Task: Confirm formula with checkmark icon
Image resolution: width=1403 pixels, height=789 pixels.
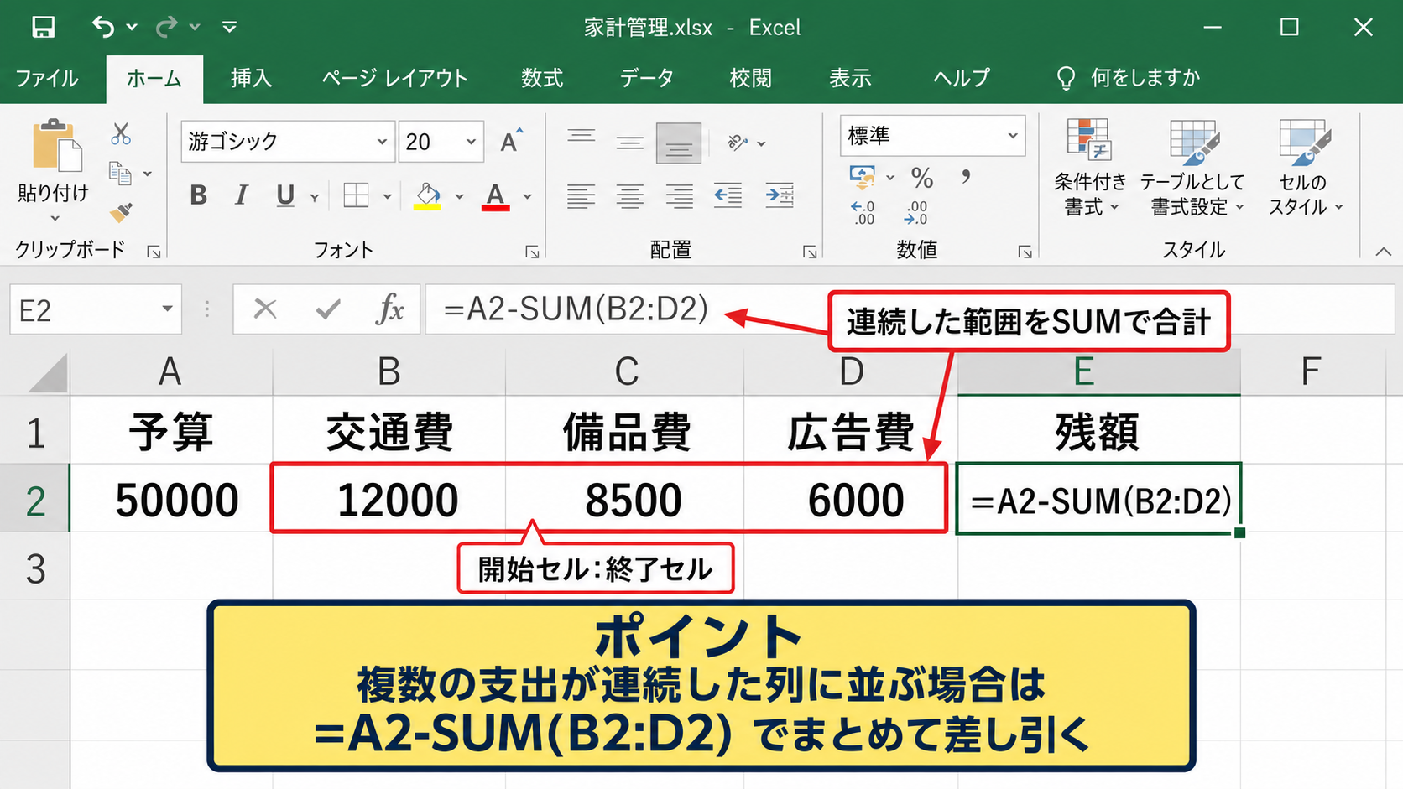Action: (x=328, y=309)
